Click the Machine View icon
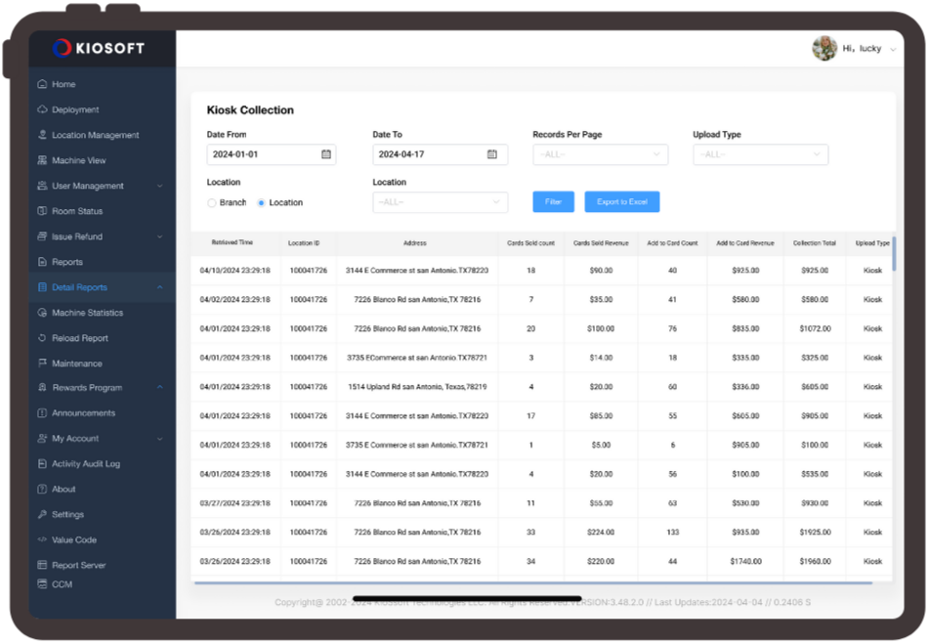Image resolution: width=929 pixels, height=644 pixels. (x=42, y=161)
